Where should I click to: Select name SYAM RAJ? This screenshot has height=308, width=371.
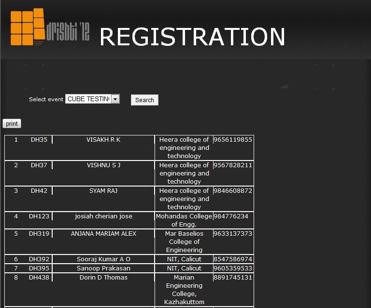[x=103, y=190]
